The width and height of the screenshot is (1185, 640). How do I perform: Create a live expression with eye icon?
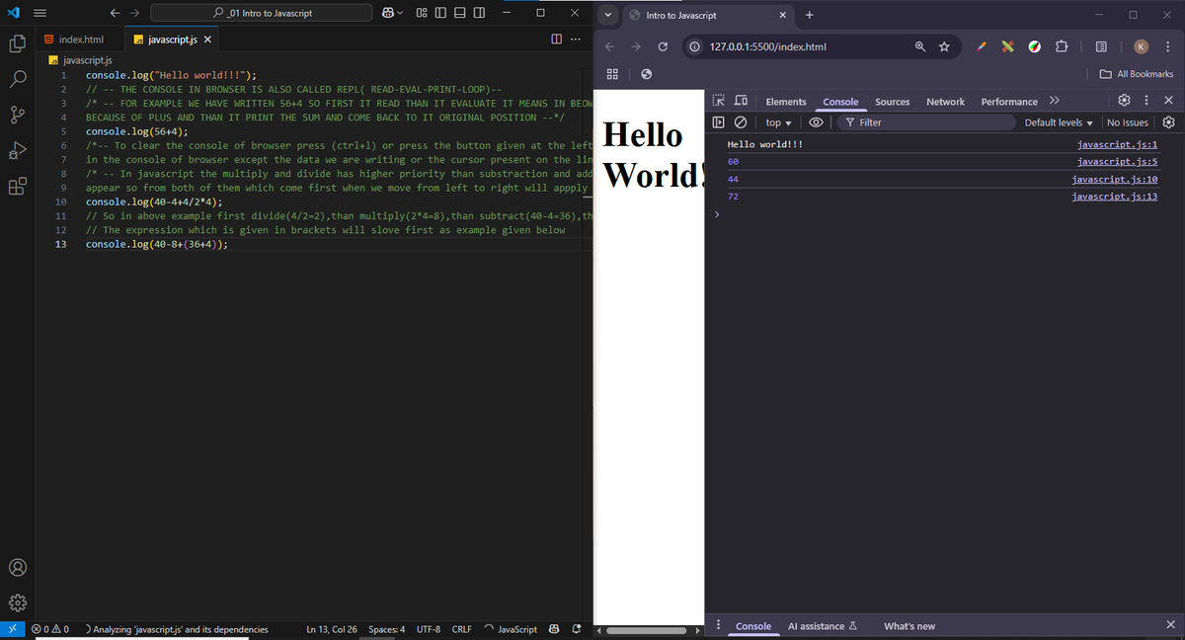(816, 122)
